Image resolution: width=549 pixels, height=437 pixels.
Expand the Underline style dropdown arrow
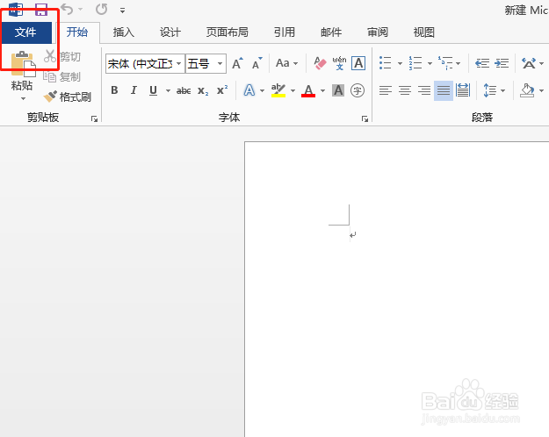(x=168, y=91)
